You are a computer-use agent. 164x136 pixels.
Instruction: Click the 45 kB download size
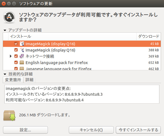pos(154,44)
